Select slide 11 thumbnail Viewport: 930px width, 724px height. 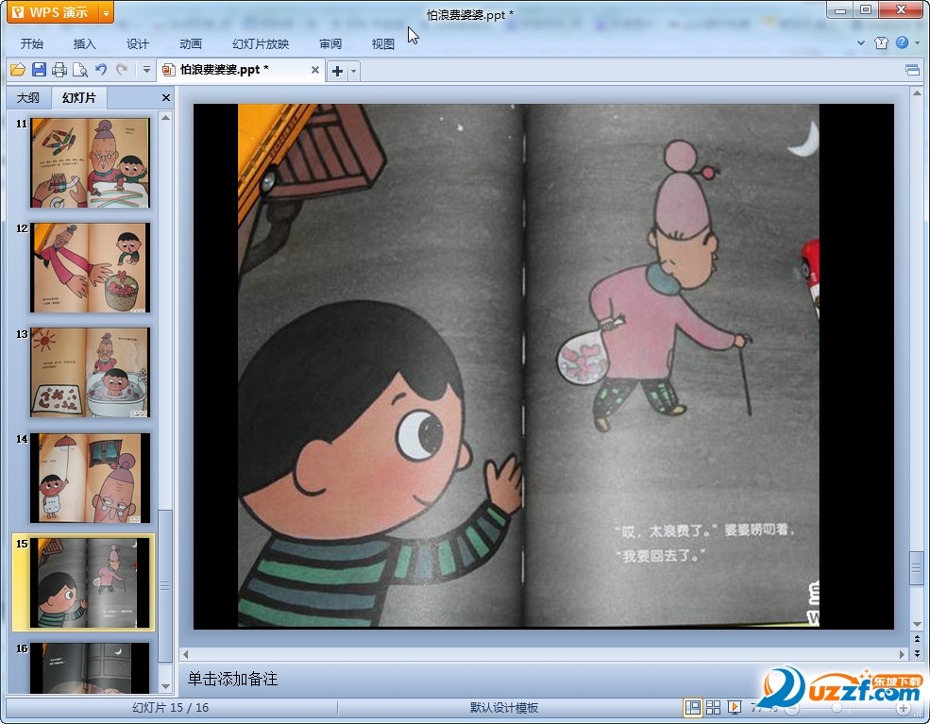90,162
